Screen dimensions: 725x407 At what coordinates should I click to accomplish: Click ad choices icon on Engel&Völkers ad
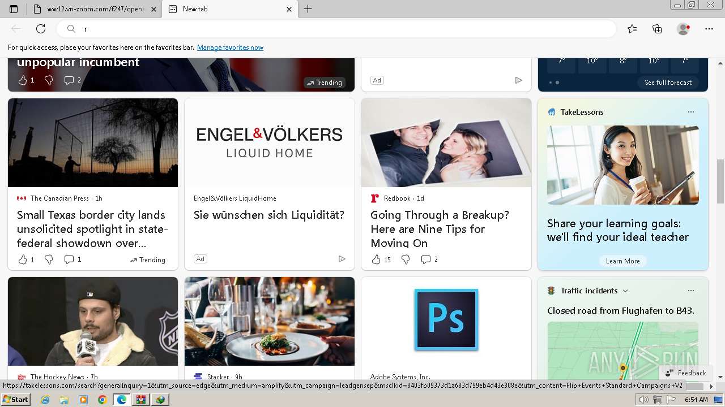click(x=342, y=259)
